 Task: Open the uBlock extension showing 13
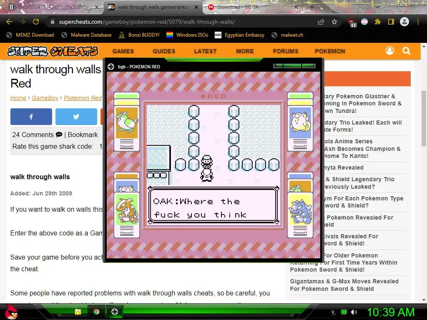coord(352,22)
